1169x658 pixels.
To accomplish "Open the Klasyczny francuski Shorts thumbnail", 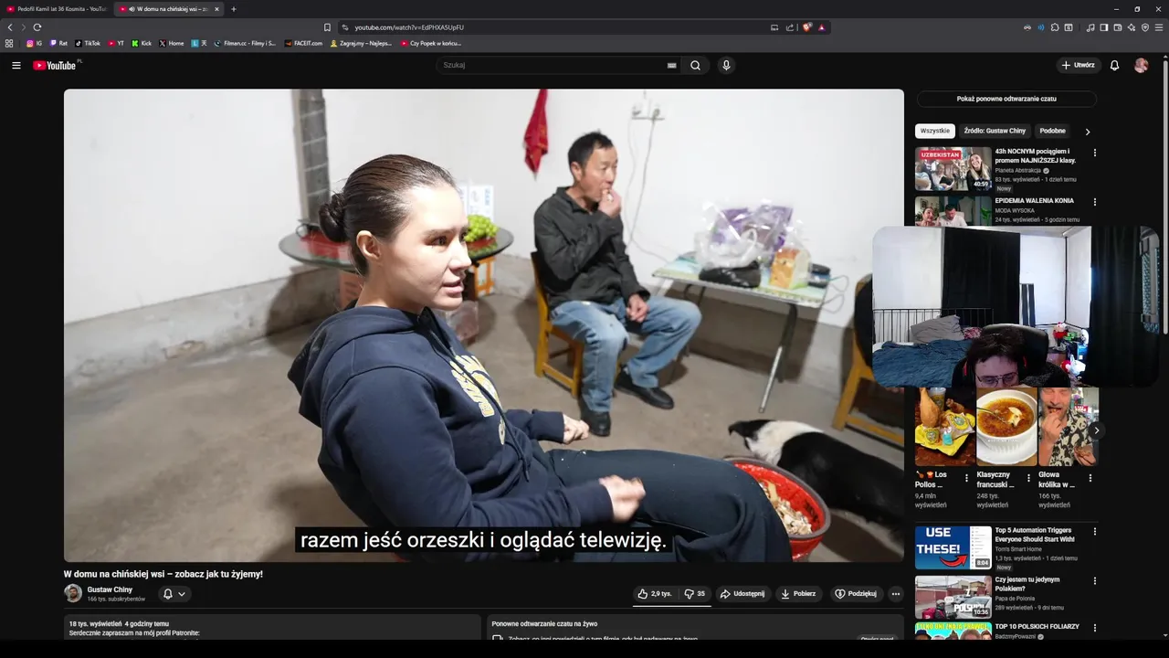I will tap(1006, 427).
